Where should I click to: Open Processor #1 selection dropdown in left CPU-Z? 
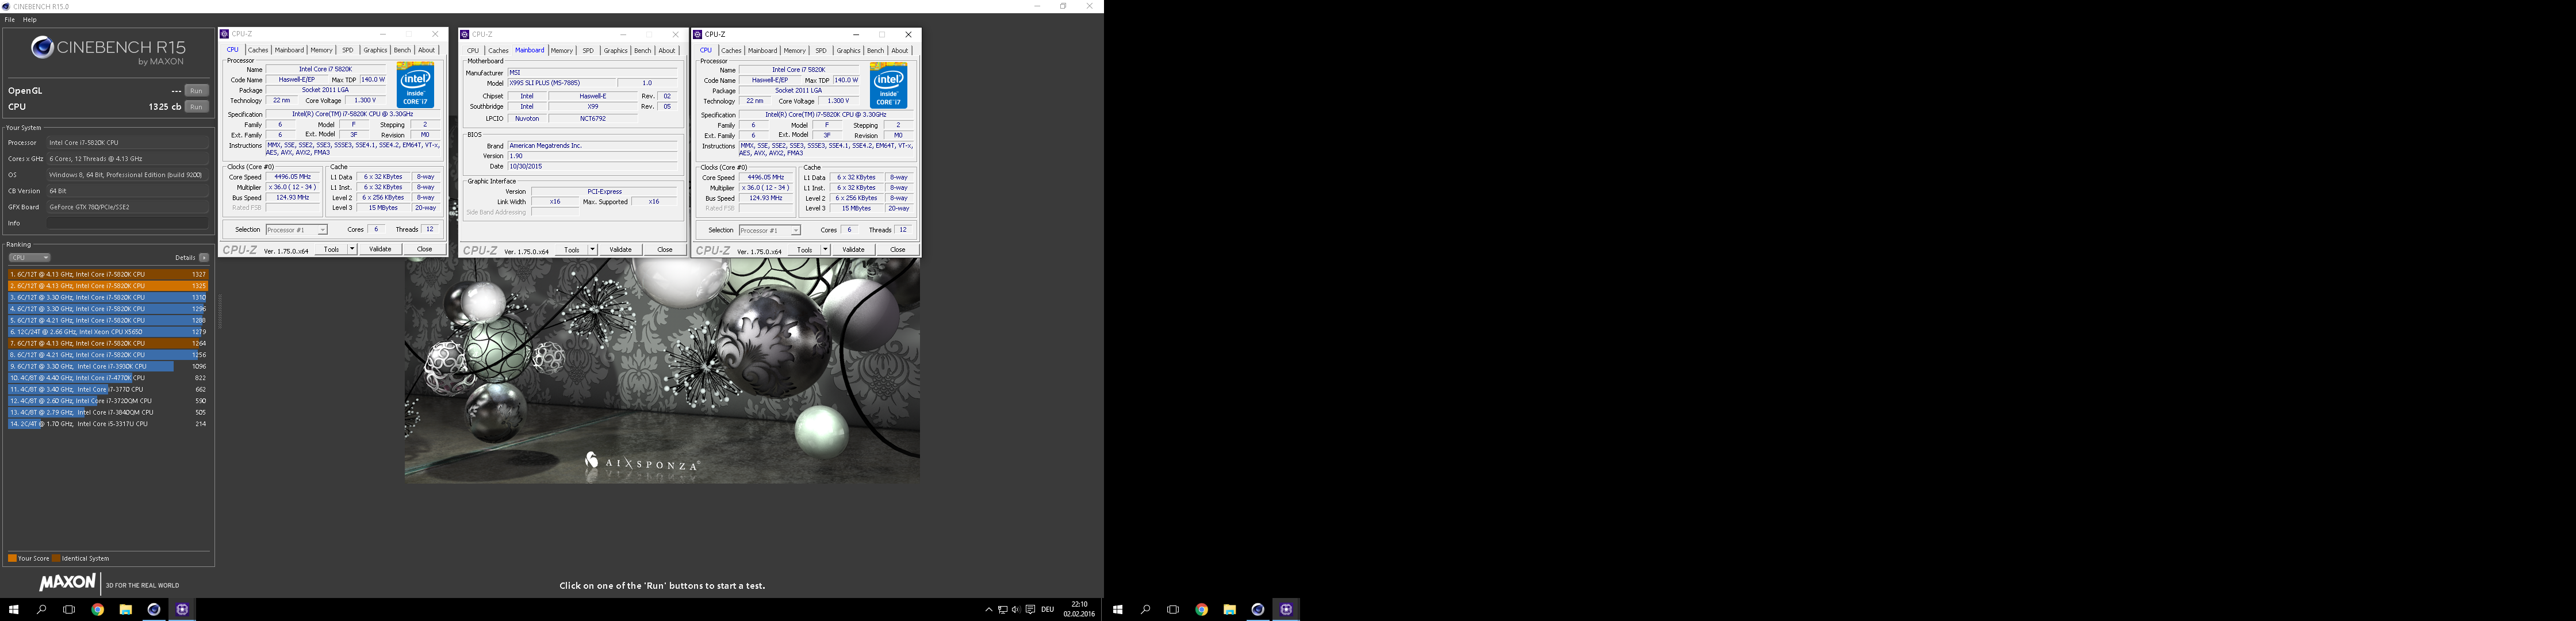[296, 230]
